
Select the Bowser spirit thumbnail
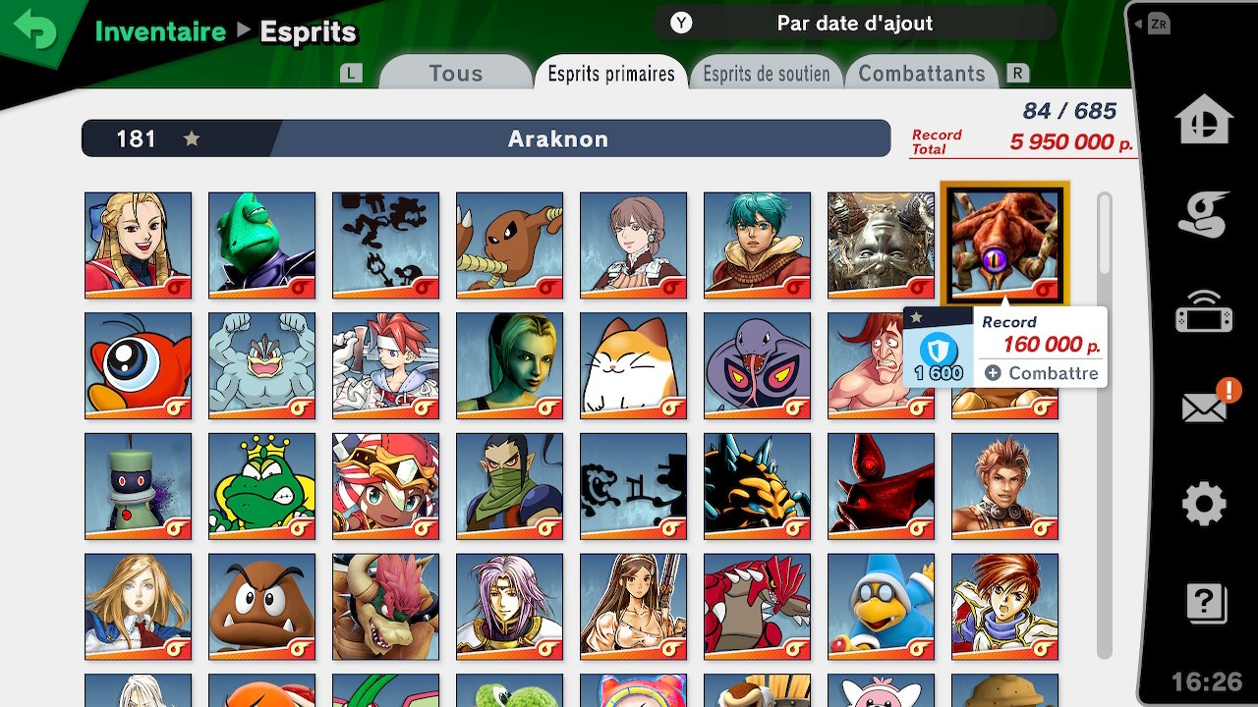click(385, 607)
